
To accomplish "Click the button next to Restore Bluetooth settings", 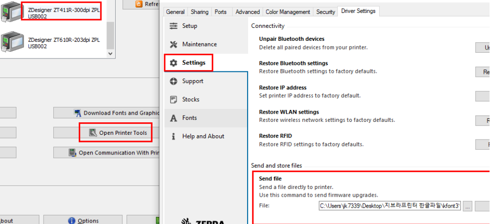I will pyautogui.click(x=482, y=72).
